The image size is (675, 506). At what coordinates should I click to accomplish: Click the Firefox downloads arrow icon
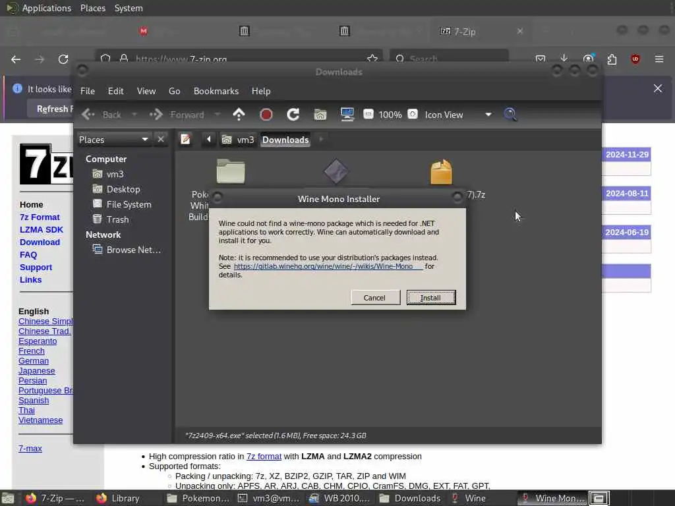[x=564, y=59]
